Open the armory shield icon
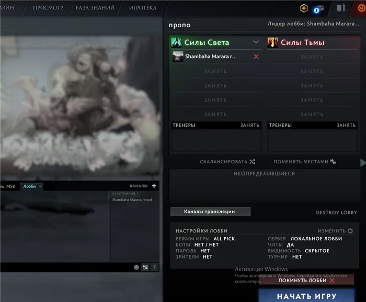Image resolution: width=366 pixels, height=302 pixels. 341,8
